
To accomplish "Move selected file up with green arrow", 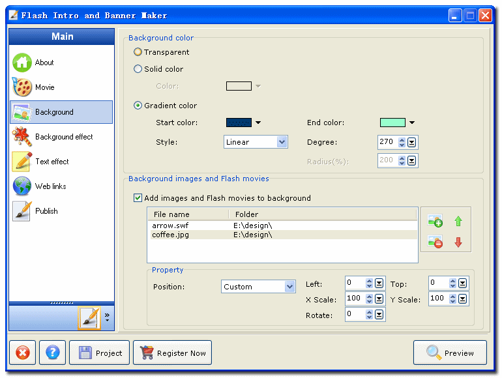I will pos(458,222).
